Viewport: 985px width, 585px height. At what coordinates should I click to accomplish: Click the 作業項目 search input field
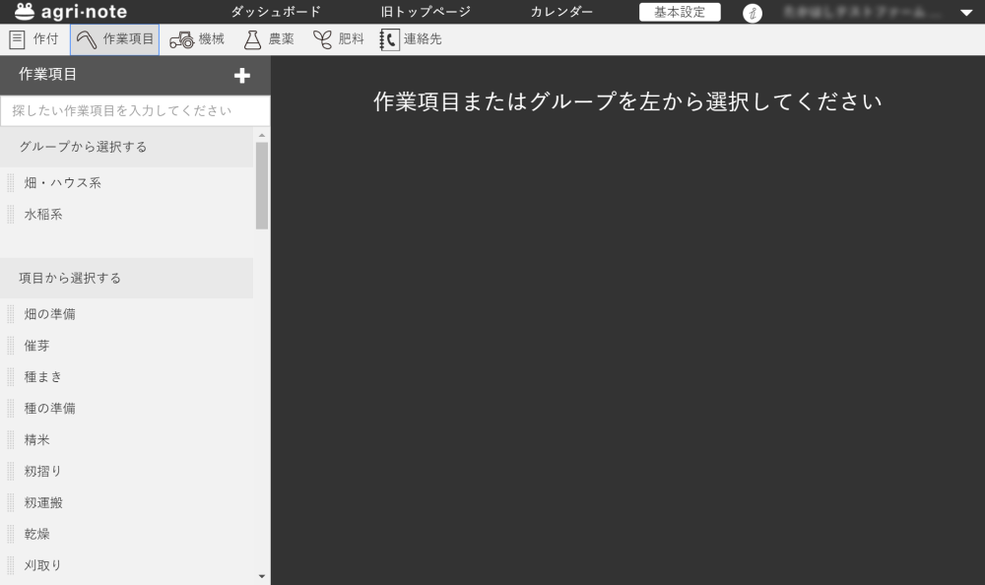(134, 110)
